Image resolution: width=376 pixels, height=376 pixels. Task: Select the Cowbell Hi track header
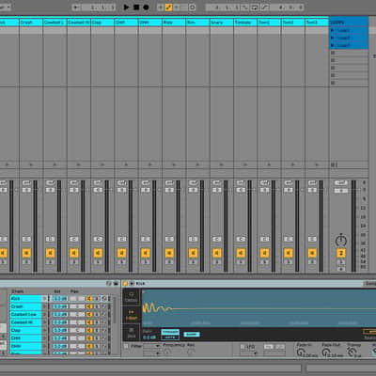79,23
